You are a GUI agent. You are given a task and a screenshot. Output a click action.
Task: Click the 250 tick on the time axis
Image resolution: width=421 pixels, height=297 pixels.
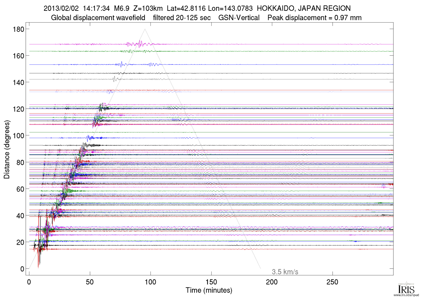(332, 282)
